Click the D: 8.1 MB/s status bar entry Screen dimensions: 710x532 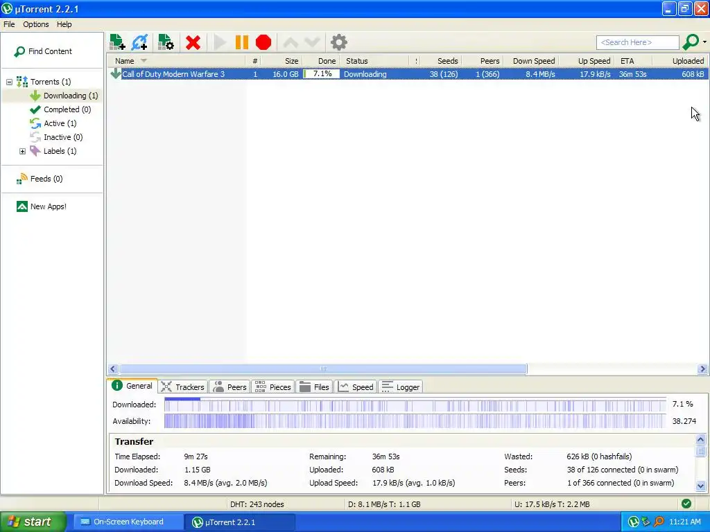384,504
